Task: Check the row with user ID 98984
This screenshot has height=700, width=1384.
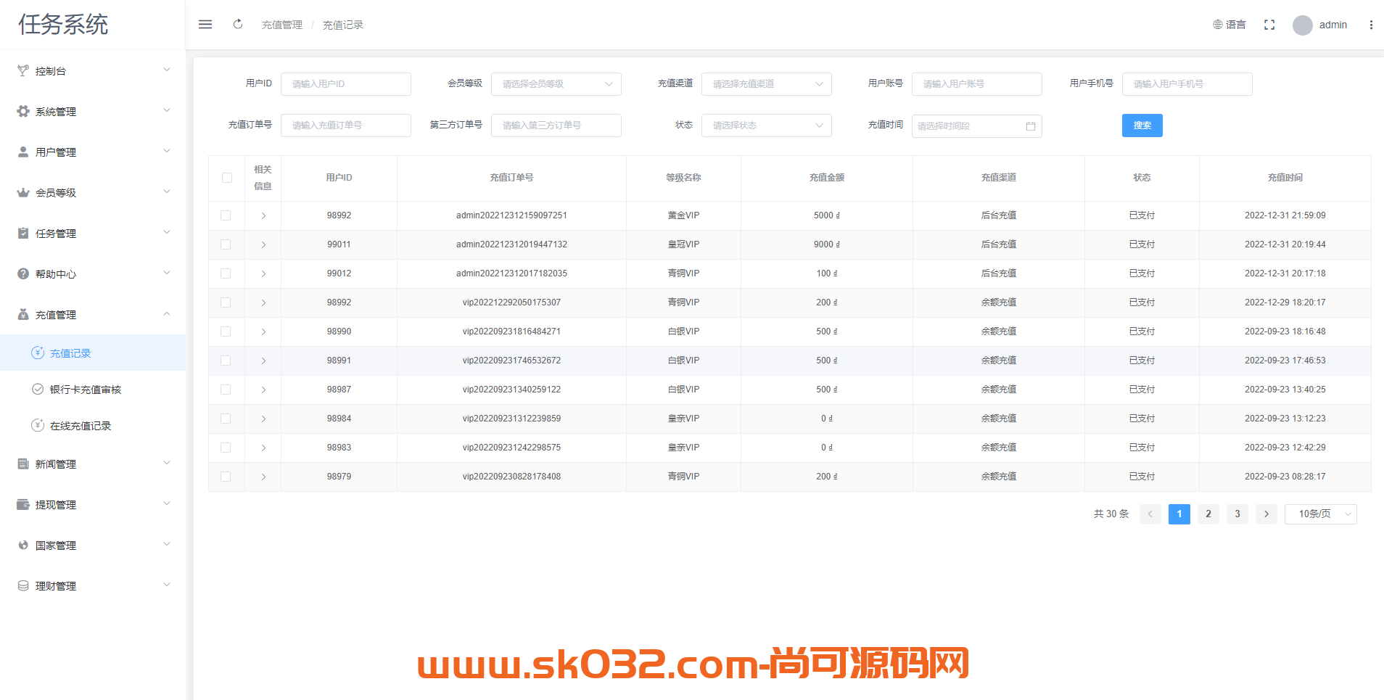Action: coord(226,419)
